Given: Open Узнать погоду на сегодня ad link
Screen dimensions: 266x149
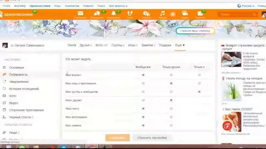Looking at the screenshot, I should (x=244, y=78).
